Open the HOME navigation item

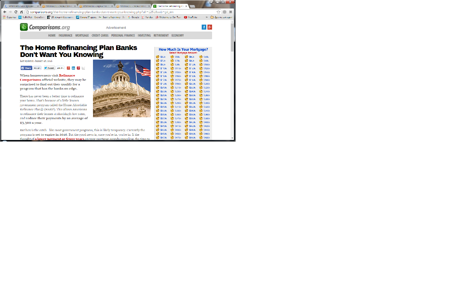click(x=52, y=35)
